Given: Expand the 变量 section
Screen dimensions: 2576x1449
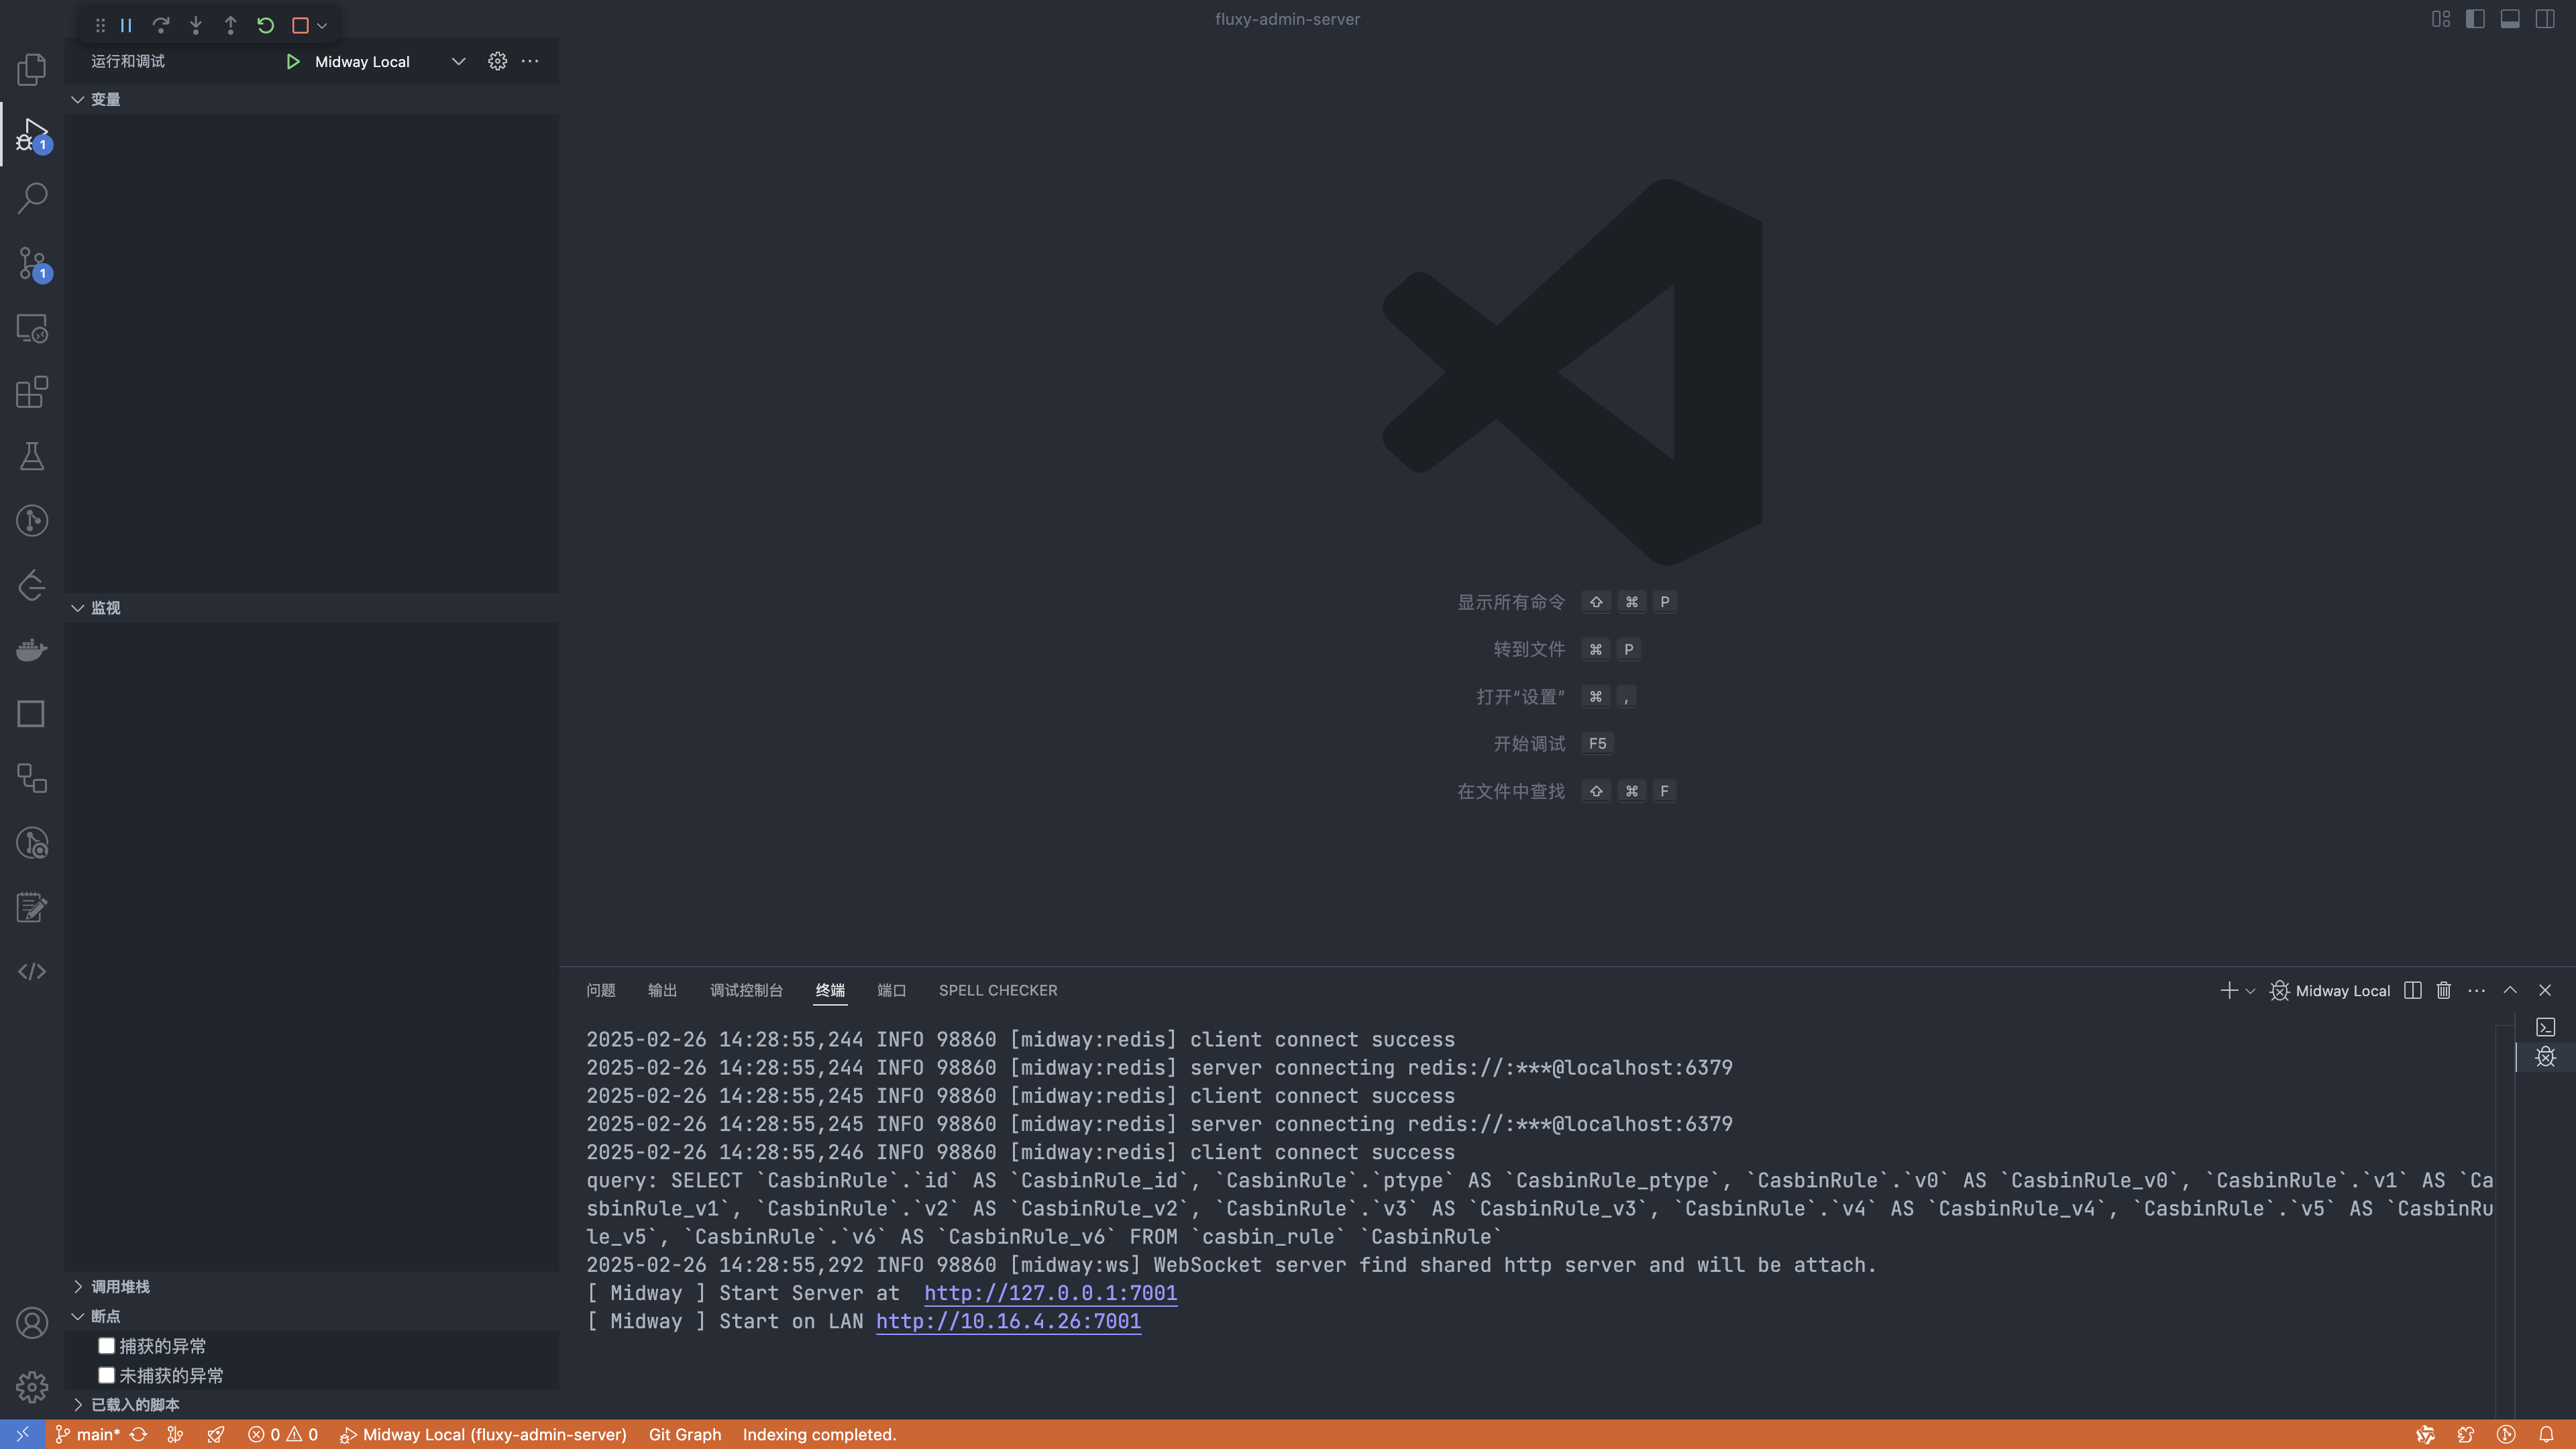Looking at the screenshot, I should pos(78,97).
